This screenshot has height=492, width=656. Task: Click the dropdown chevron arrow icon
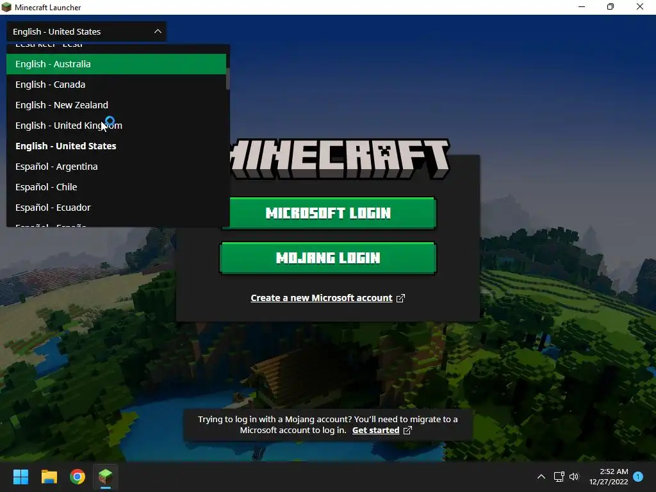pyautogui.click(x=158, y=31)
